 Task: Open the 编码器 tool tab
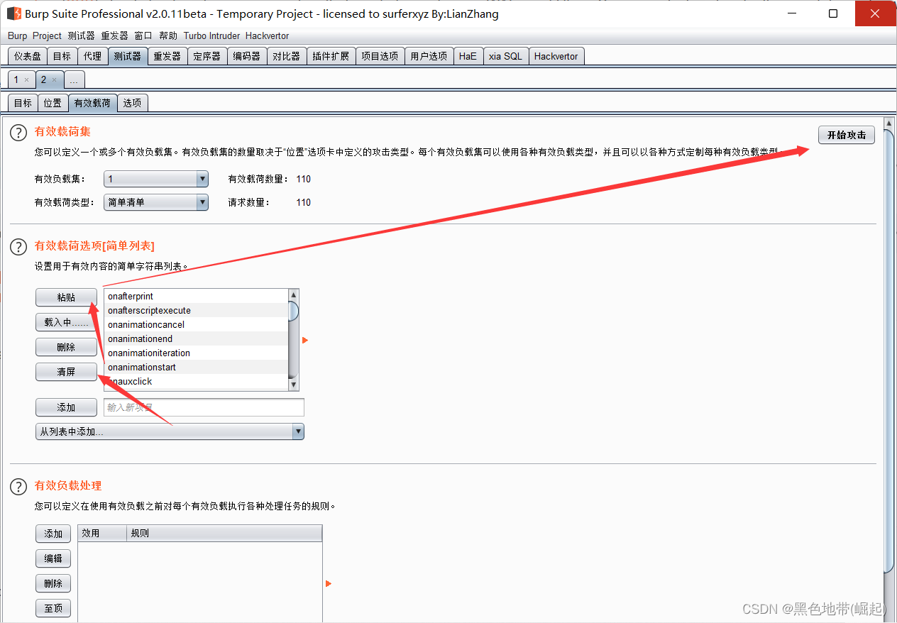pos(246,55)
